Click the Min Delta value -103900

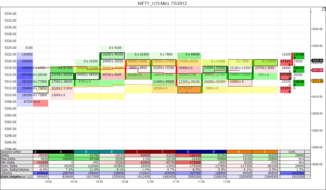click(40, 163)
